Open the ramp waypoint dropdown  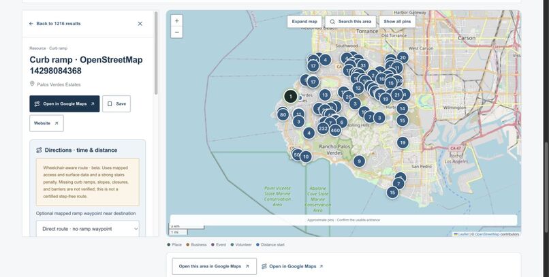88,229
